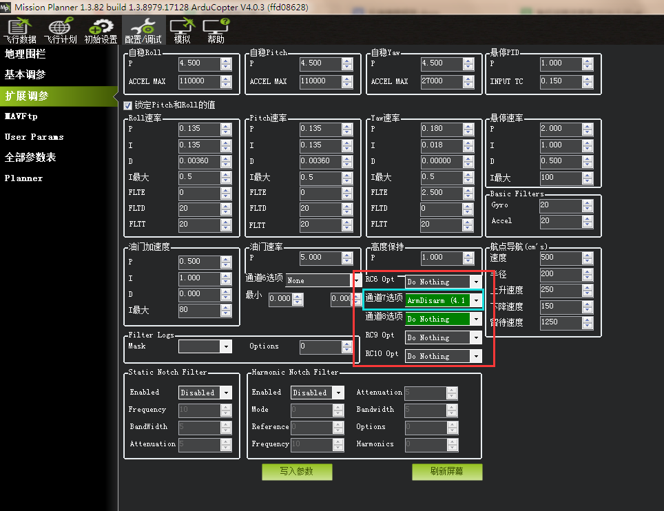Open the 飞行数据 flight data icon
This screenshot has height=511, width=664.
tap(21, 30)
